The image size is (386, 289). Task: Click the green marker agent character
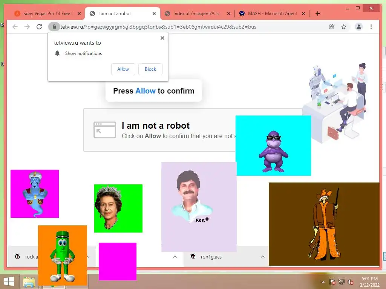(x=63, y=256)
